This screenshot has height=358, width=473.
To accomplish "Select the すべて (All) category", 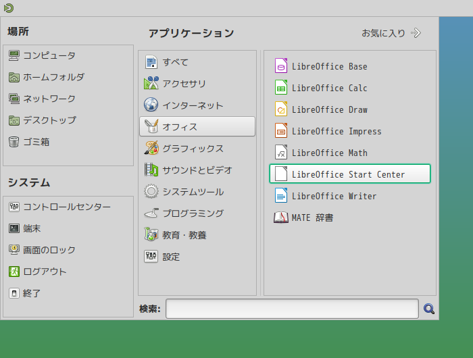I will pos(197,62).
